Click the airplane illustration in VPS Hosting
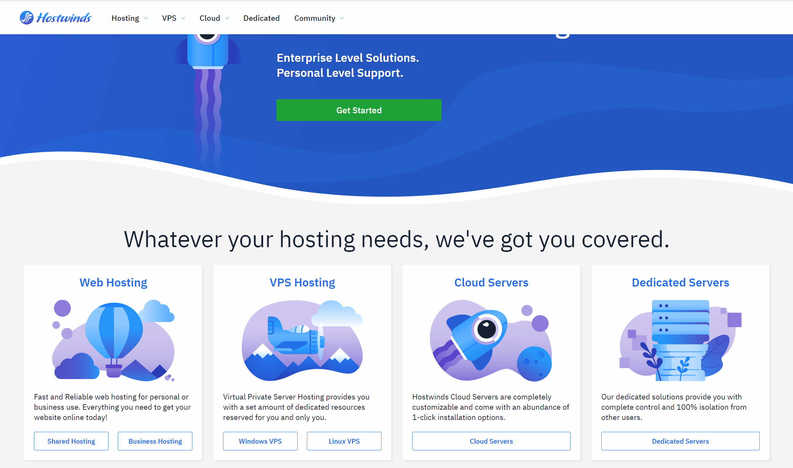Viewport: 793px width, 468px height. pos(302,341)
